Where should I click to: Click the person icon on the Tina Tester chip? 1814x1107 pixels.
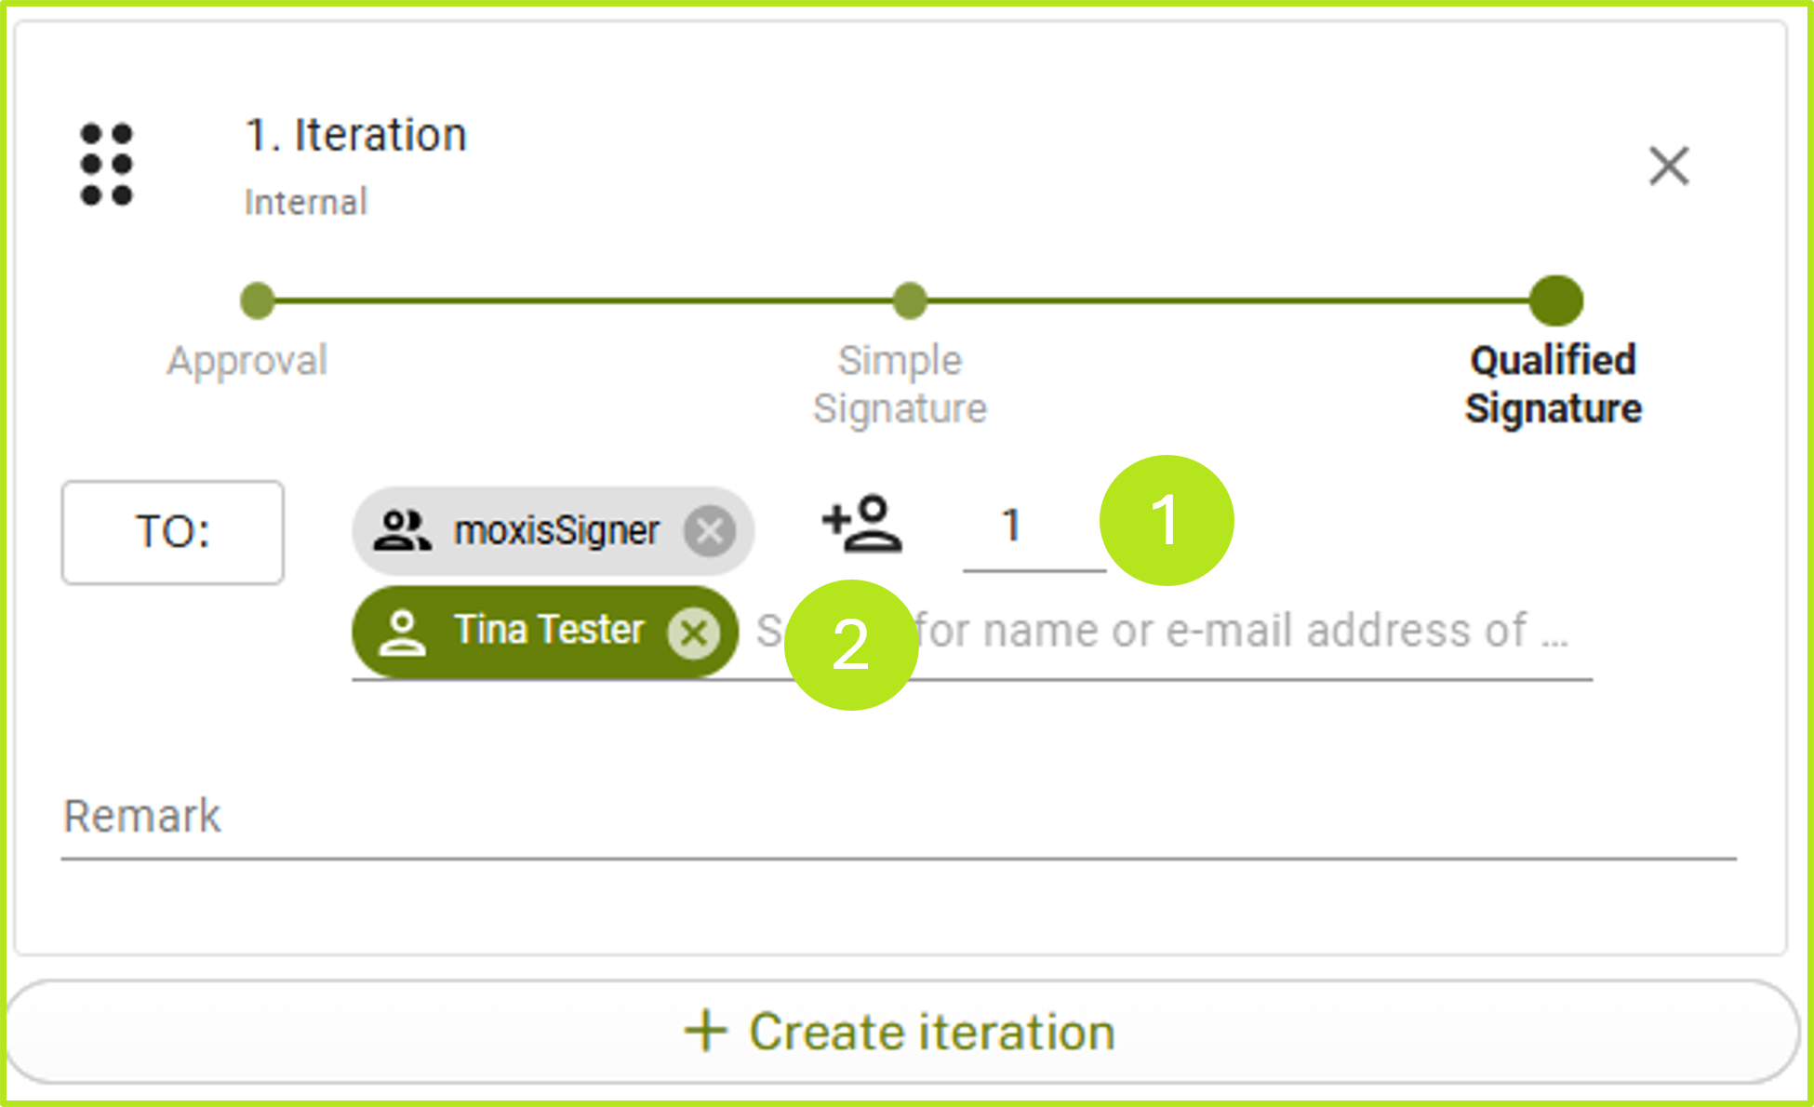point(405,632)
